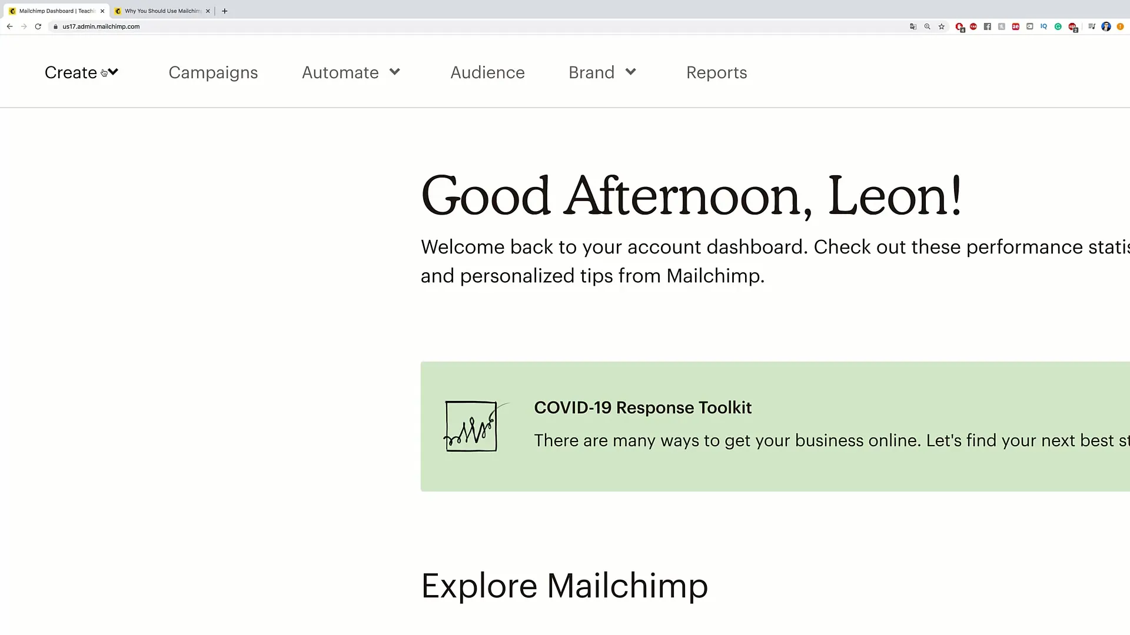
Task: Click the browser address bar lock icon
Action: click(54, 26)
